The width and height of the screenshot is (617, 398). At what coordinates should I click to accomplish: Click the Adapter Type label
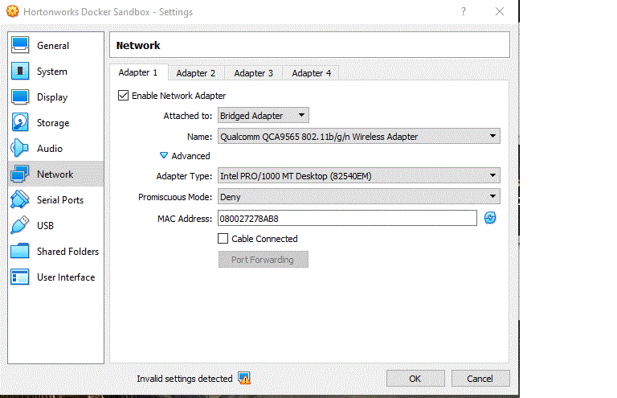pyautogui.click(x=184, y=176)
